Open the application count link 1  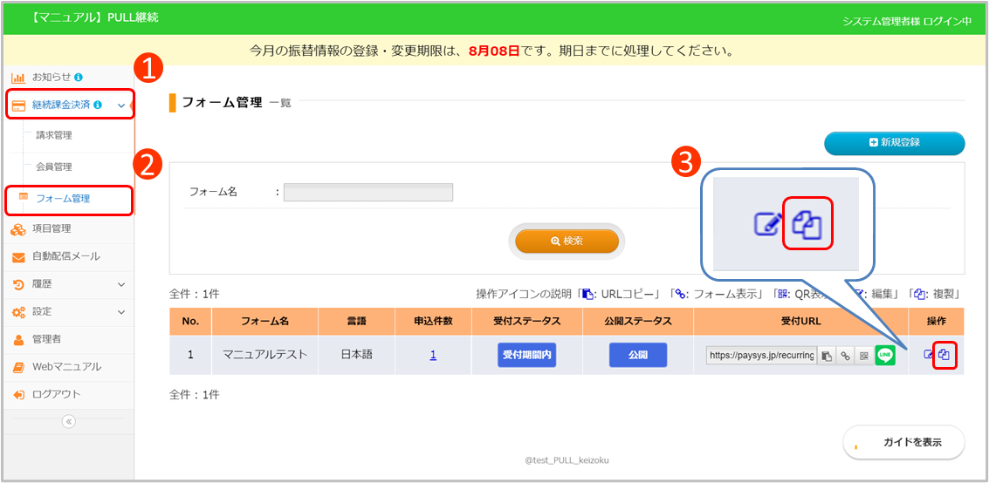coord(433,355)
